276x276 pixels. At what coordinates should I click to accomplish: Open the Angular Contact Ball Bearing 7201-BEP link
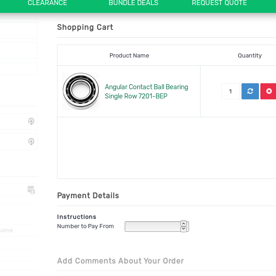pyautogui.click(x=146, y=92)
